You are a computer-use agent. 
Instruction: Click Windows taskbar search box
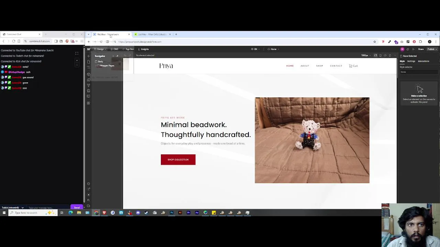click(33, 213)
